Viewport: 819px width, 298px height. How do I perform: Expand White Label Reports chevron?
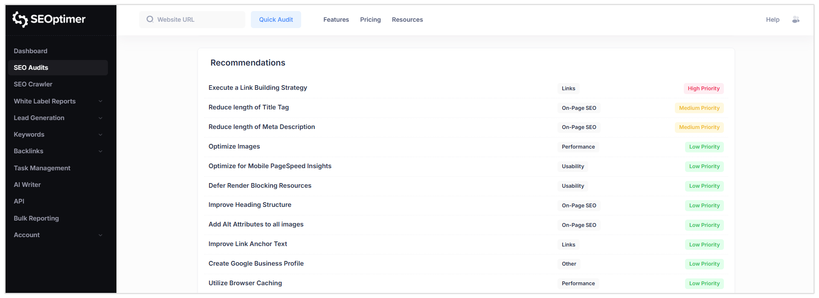pyautogui.click(x=101, y=101)
